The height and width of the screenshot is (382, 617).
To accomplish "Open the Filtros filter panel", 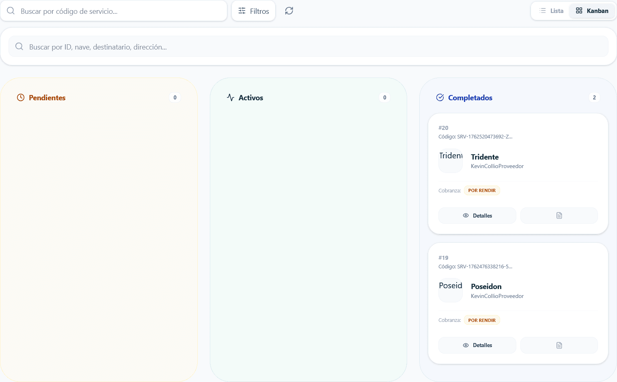I will (x=254, y=11).
